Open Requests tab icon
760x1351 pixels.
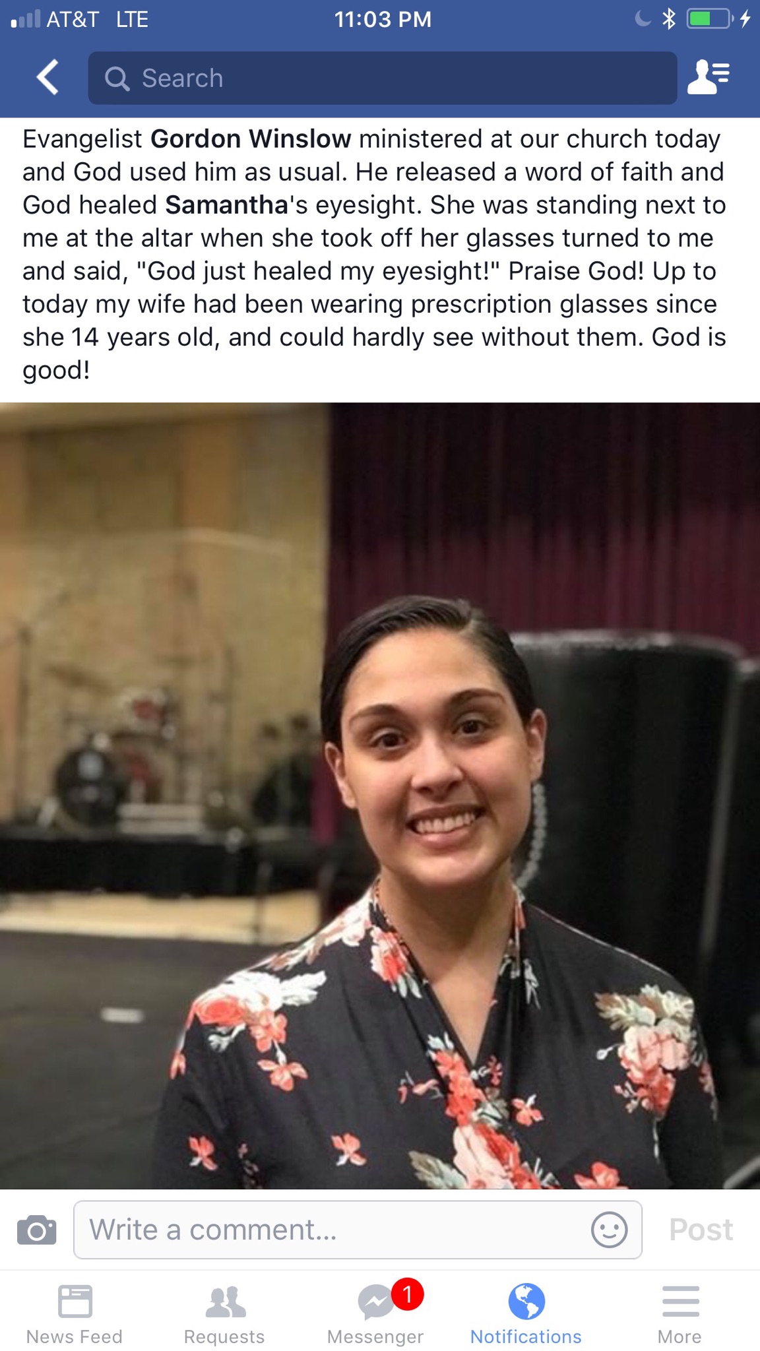(226, 1301)
